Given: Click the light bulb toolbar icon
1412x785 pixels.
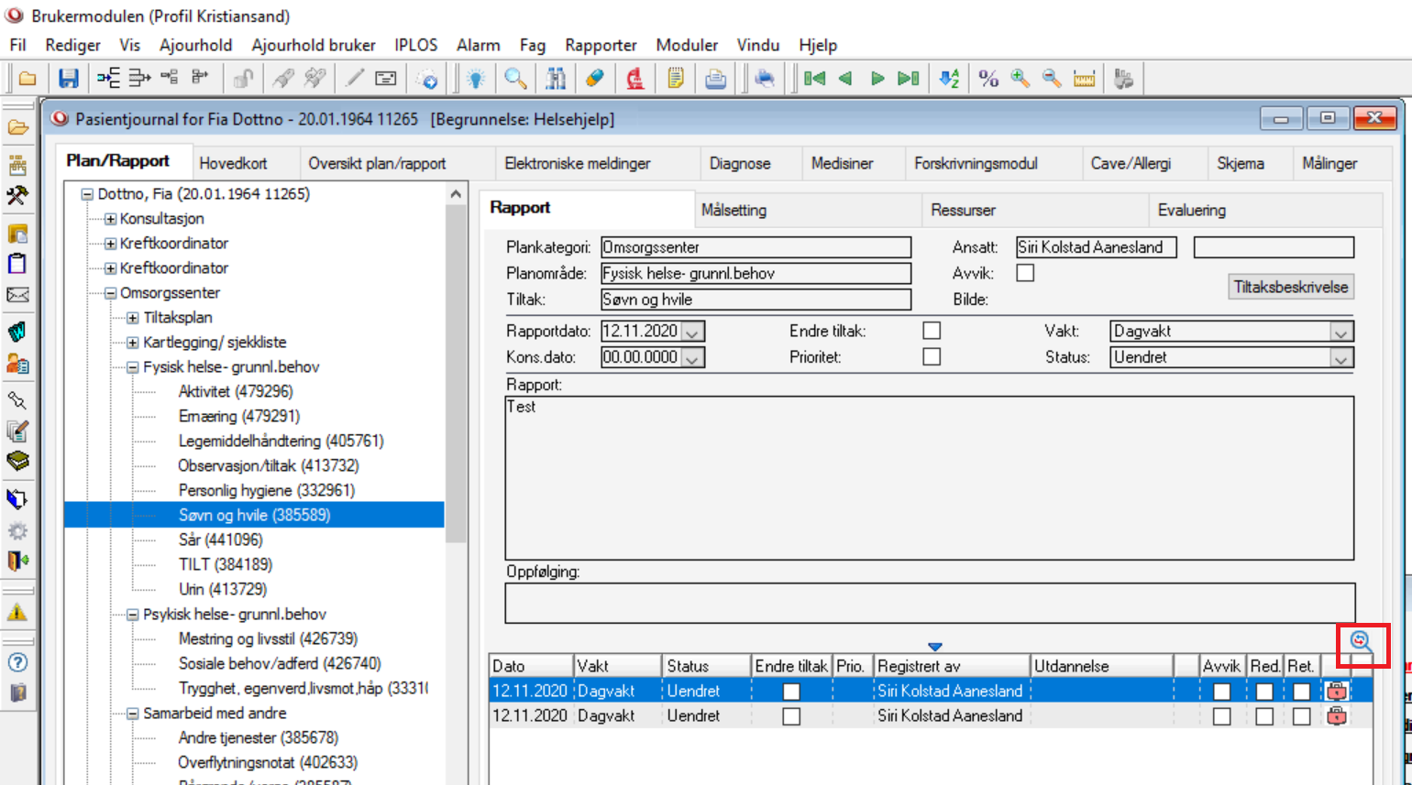Looking at the screenshot, I should (476, 79).
